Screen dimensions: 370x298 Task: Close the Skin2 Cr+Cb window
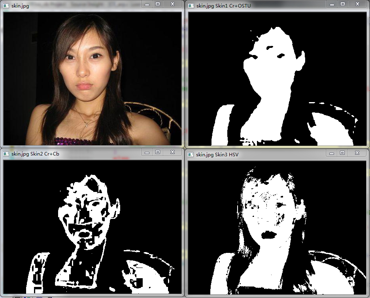pos(172,152)
